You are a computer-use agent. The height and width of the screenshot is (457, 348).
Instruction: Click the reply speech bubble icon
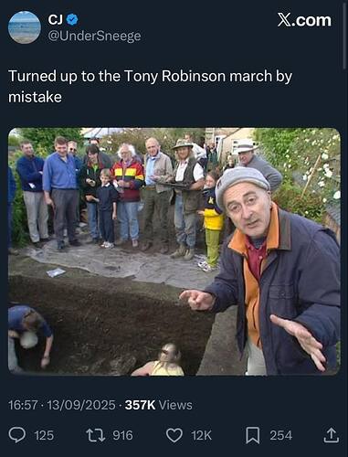click(17, 435)
